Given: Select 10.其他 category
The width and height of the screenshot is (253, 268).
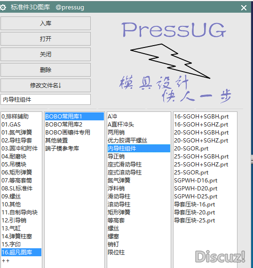Looking at the screenshot, I should [x=21, y=204].
